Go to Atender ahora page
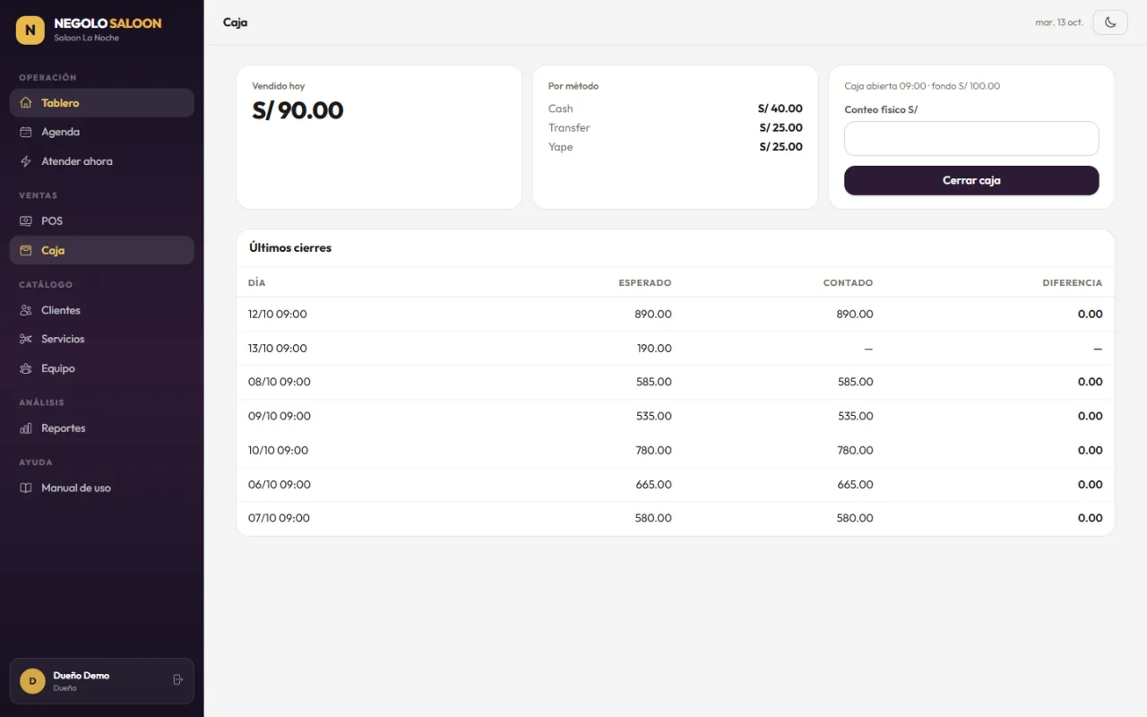Screen dimensions: 1147x717 [102, 161]
